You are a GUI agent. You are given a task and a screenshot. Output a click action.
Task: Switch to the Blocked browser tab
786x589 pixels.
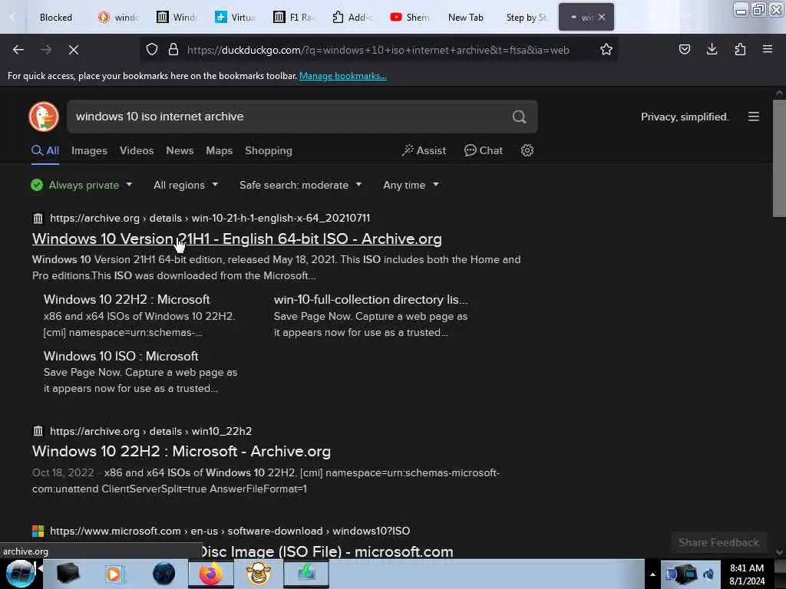(x=55, y=17)
